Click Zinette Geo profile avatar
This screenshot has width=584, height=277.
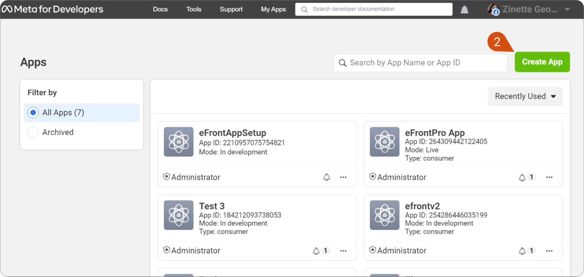click(493, 9)
